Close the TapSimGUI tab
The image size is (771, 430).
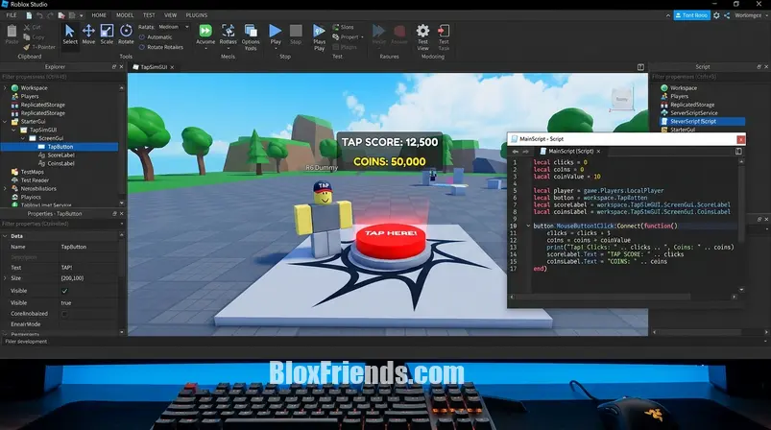172,67
